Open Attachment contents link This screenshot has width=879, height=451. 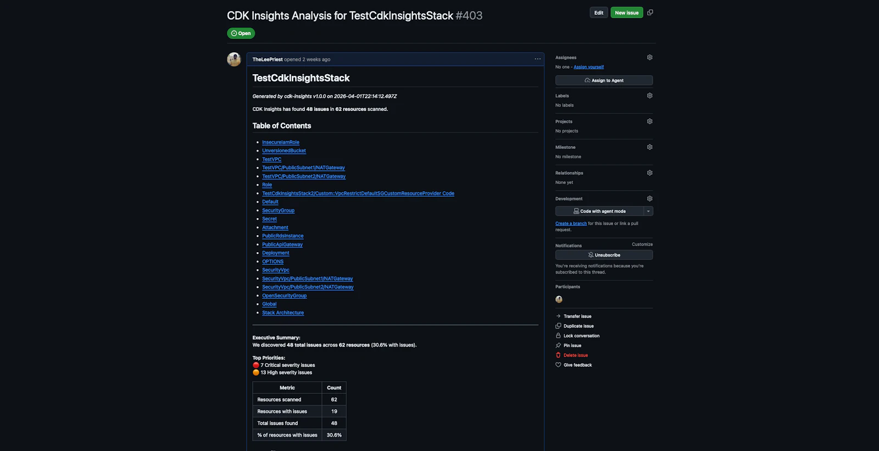[x=275, y=227]
